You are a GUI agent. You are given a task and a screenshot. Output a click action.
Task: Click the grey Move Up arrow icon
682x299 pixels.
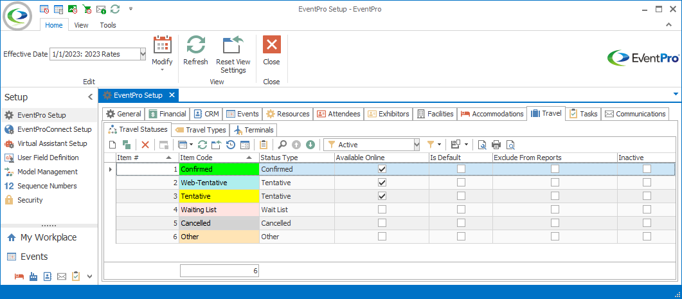pyautogui.click(x=296, y=145)
